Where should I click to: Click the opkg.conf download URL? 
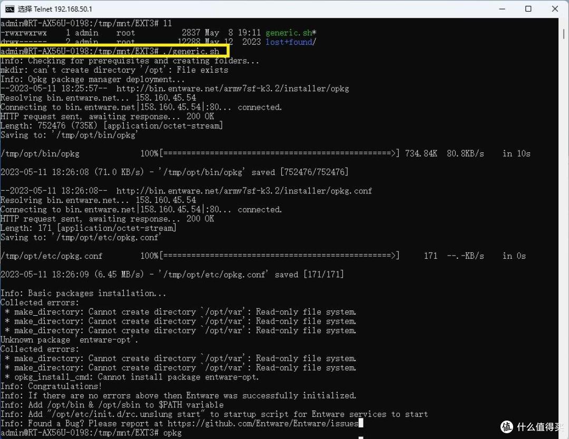244,191
